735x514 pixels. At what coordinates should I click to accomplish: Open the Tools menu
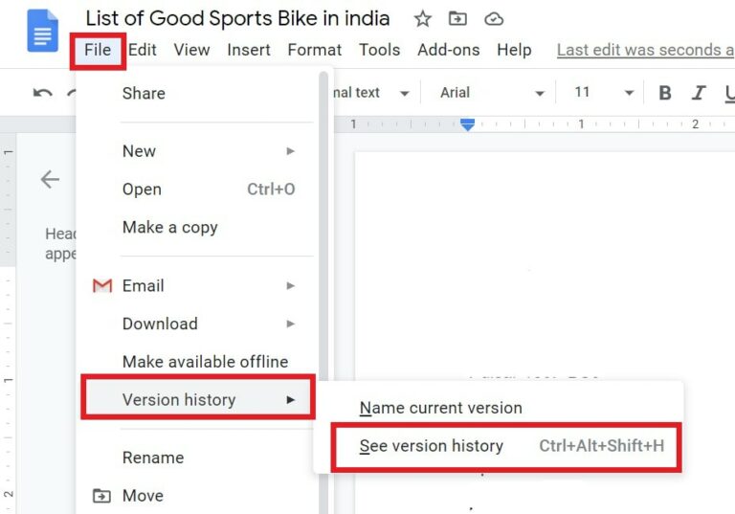tap(379, 50)
